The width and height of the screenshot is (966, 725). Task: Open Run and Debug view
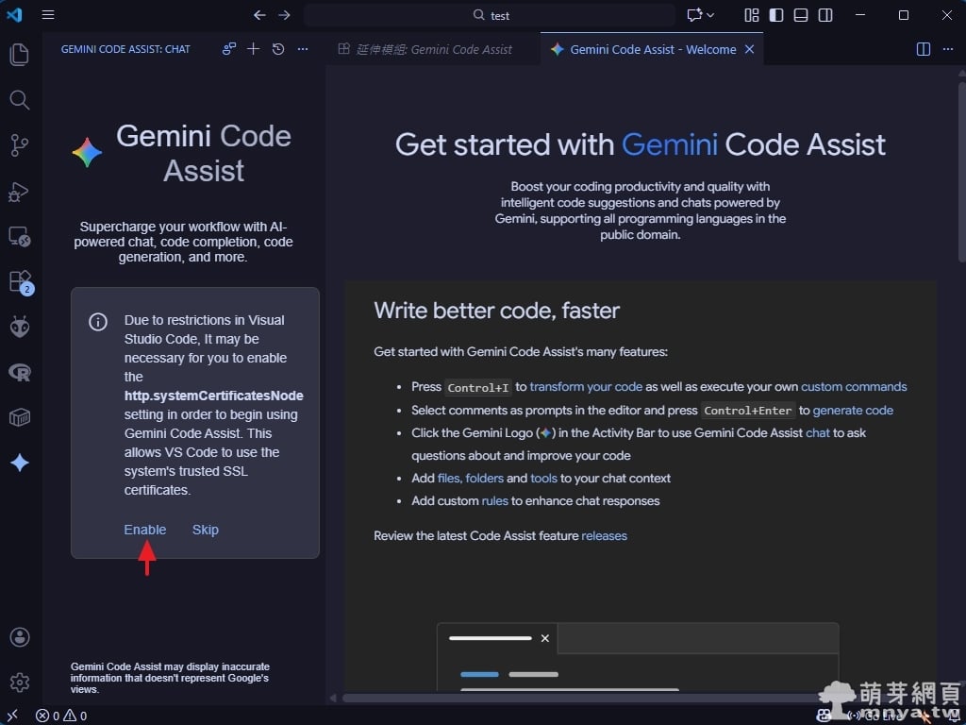pos(20,192)
